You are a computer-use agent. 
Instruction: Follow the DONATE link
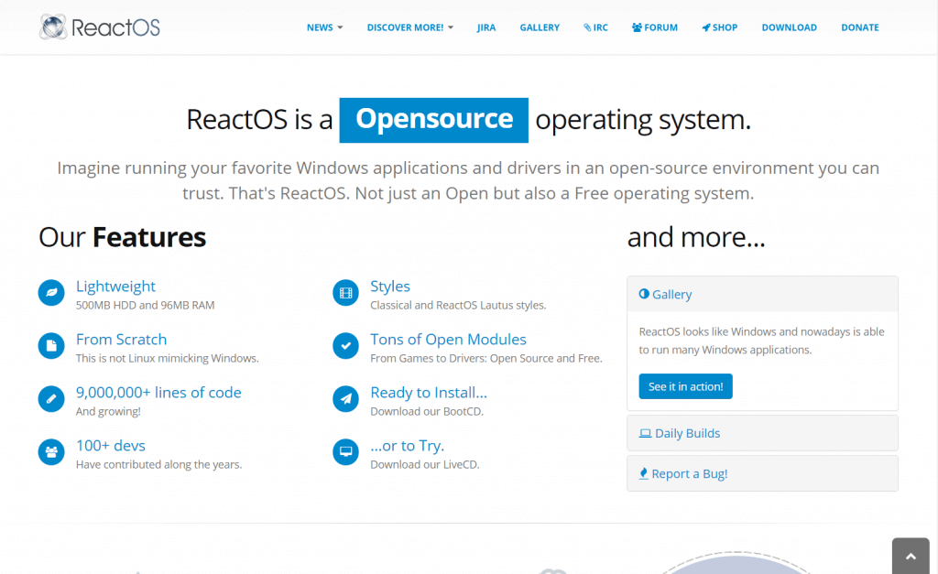click(x=860, y=27)
